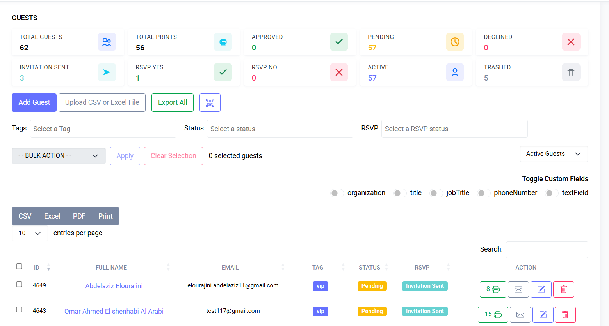Click the QR code scanner icon button
Screen dimensions: 609x326
(210, 103)
